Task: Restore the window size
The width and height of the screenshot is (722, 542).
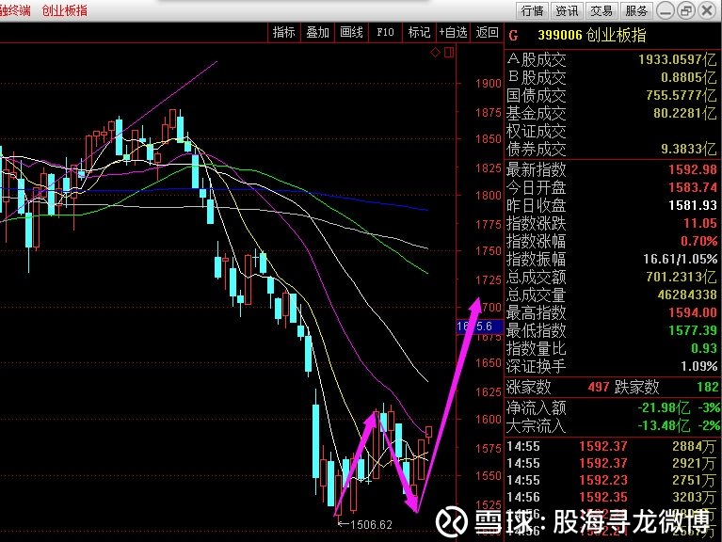Action: point(686,10)
